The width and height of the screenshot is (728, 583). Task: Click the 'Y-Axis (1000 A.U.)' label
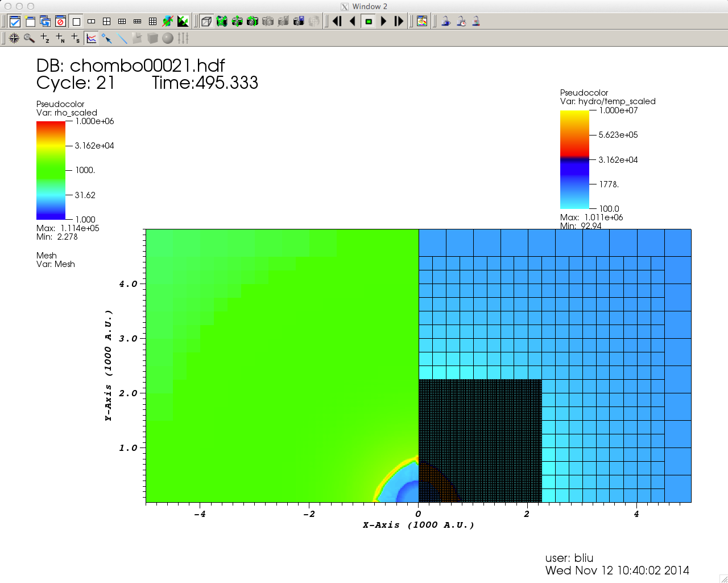pos(108,366)
